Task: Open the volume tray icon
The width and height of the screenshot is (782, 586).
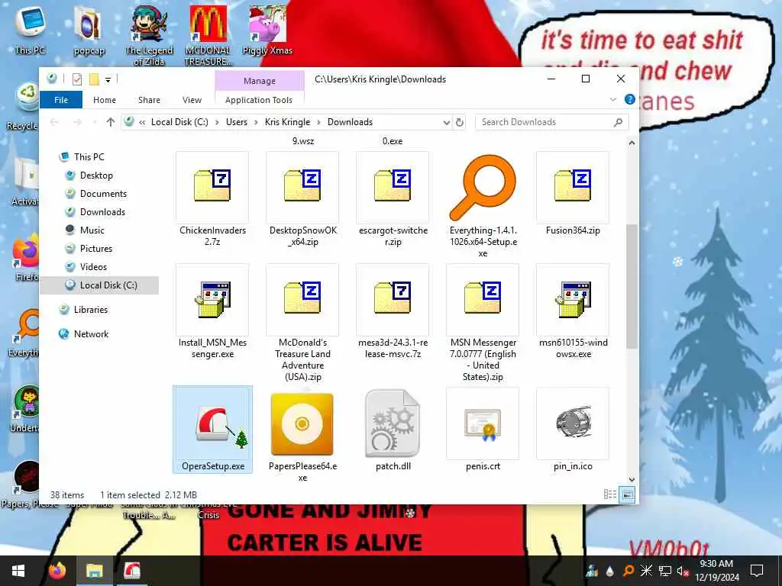Action: tap(682, 571)
